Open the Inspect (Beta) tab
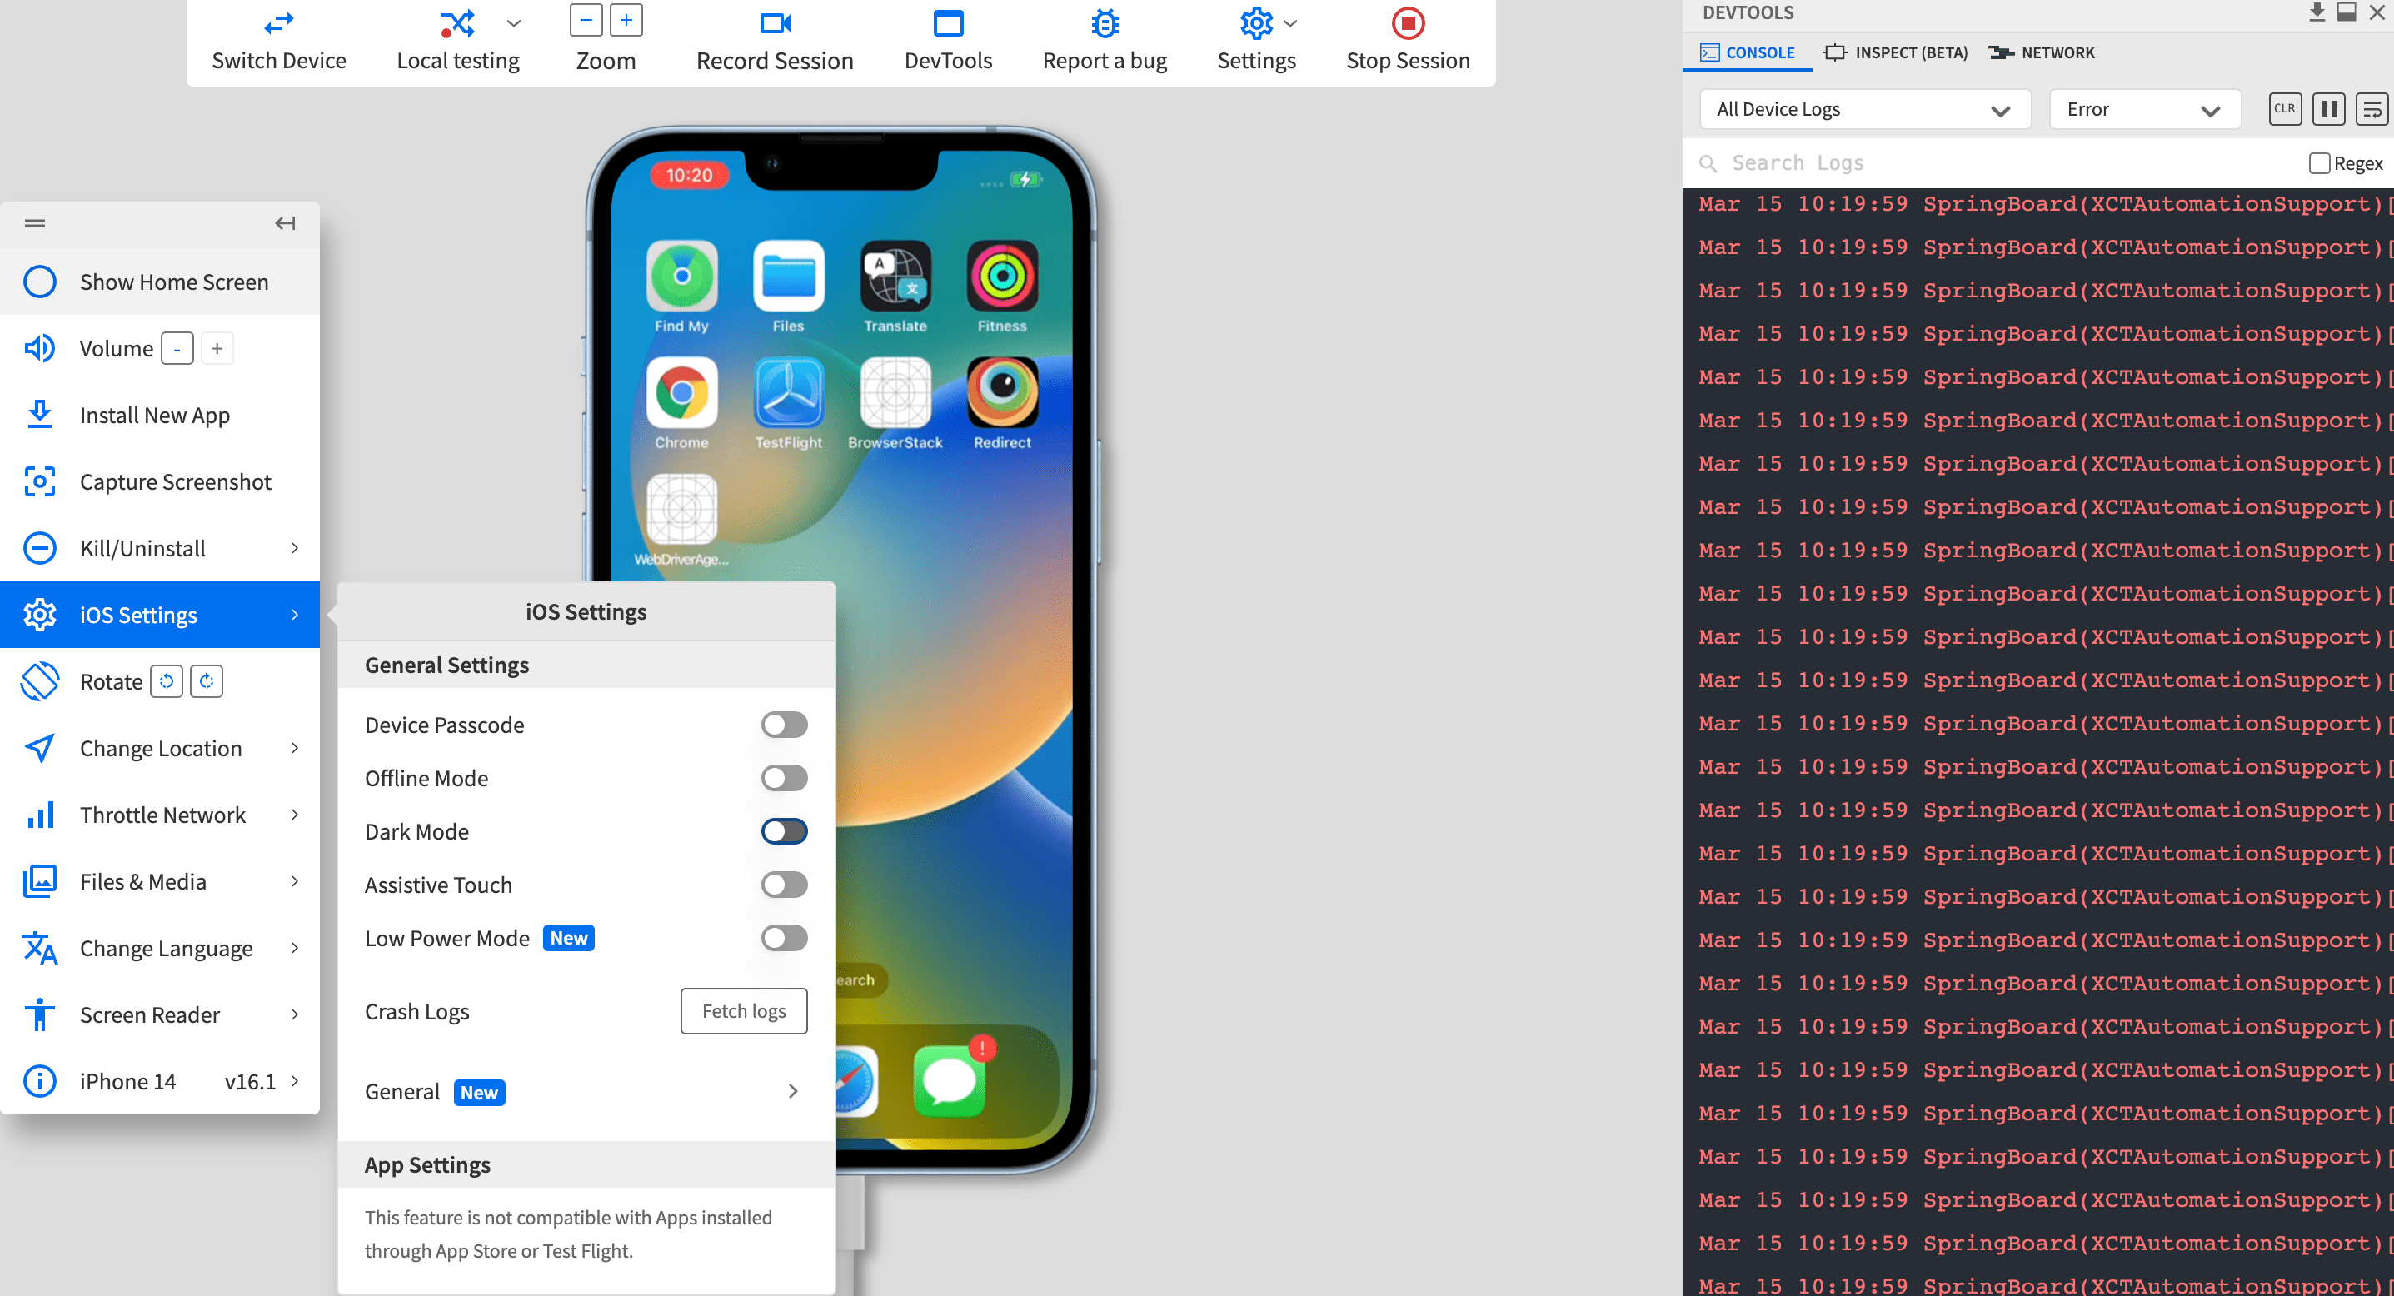Screen dimensions: 2394x1296 point(1894,53)
